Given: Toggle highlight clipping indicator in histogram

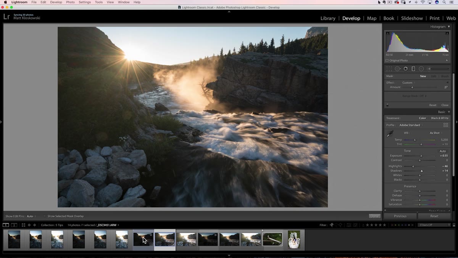Looking at the screenshot, I should click(x=447, y=34).
